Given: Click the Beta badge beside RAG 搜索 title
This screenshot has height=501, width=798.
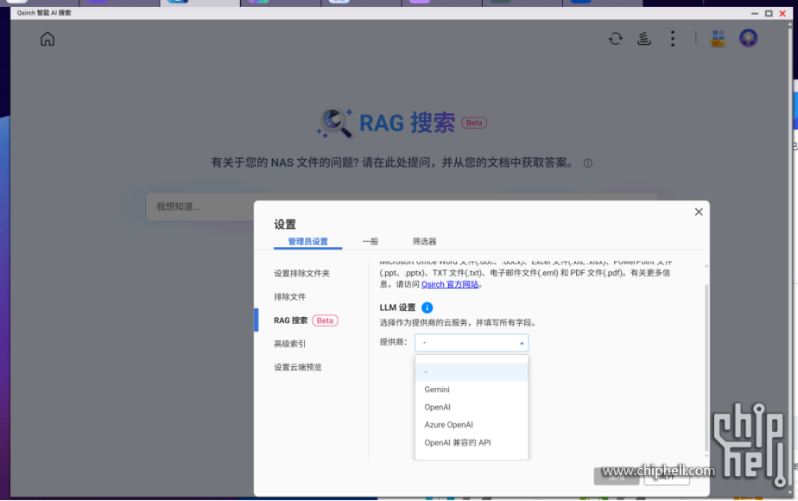Looking at the screenshot, I should tap(474, 123).
